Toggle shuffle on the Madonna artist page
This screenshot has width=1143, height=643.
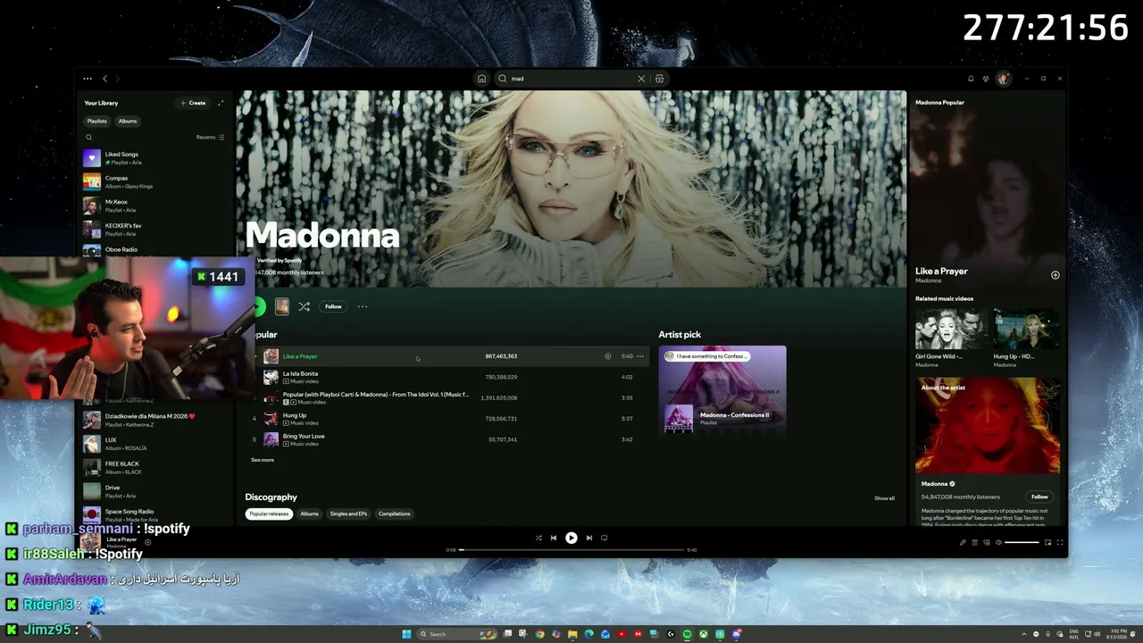(x=305, y=306)
